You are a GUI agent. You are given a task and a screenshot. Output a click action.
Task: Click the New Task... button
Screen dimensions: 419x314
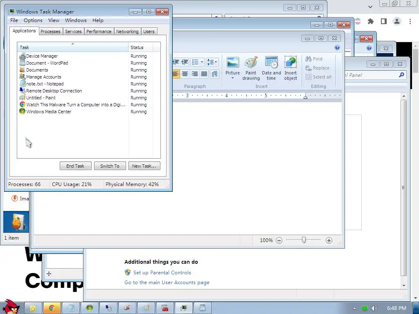point(144,166)
